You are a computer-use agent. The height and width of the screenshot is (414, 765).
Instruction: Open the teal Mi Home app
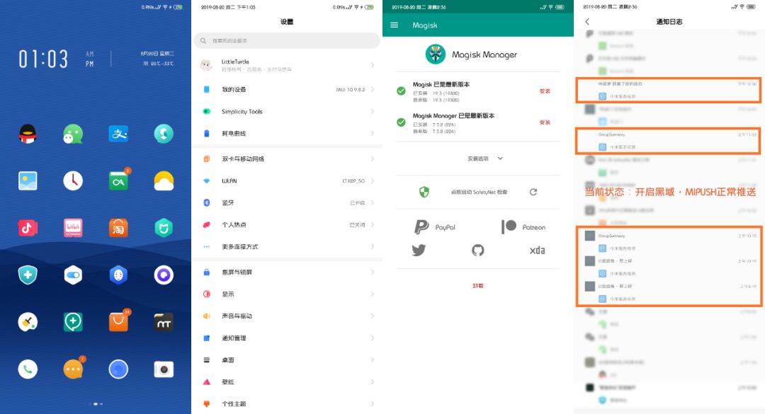pyautogui.click(x=164, y=228)
